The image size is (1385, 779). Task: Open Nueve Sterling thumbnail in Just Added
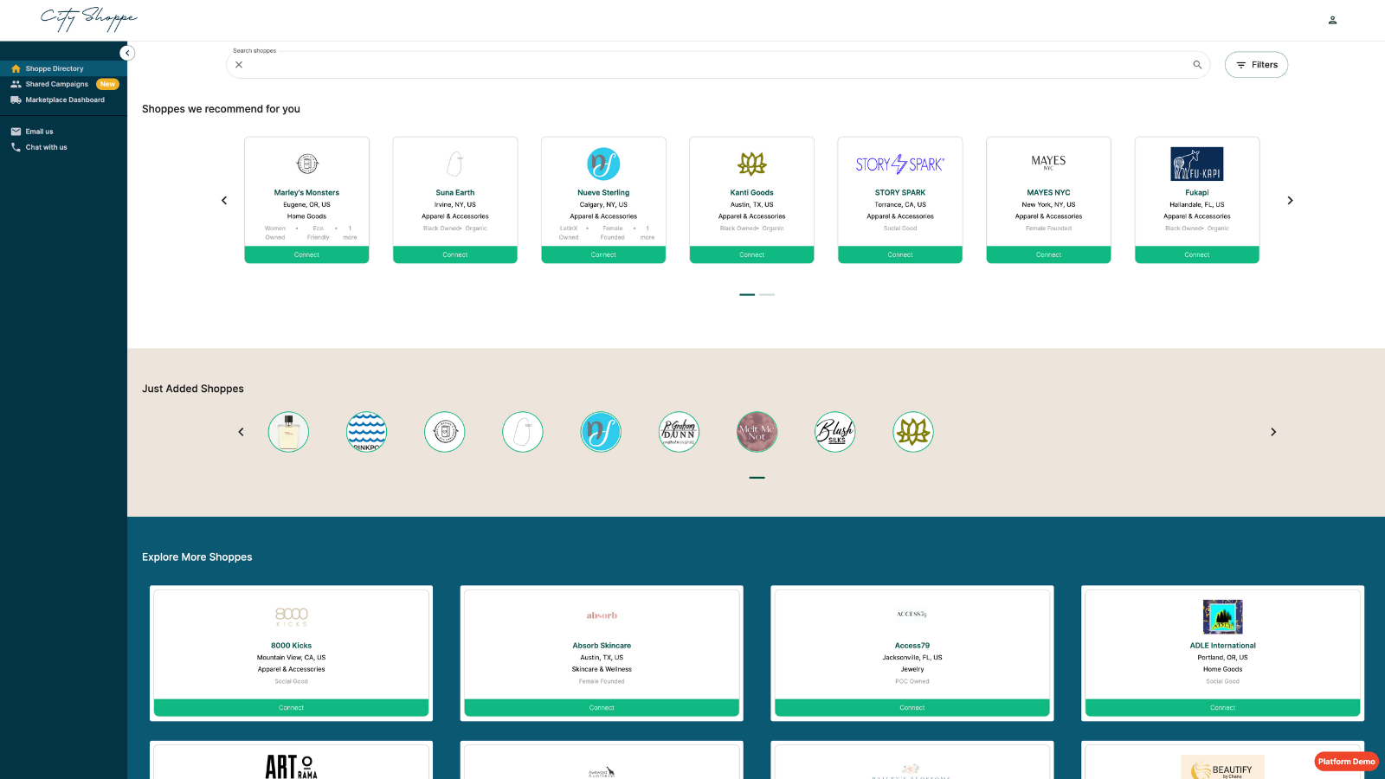point(601,432)
